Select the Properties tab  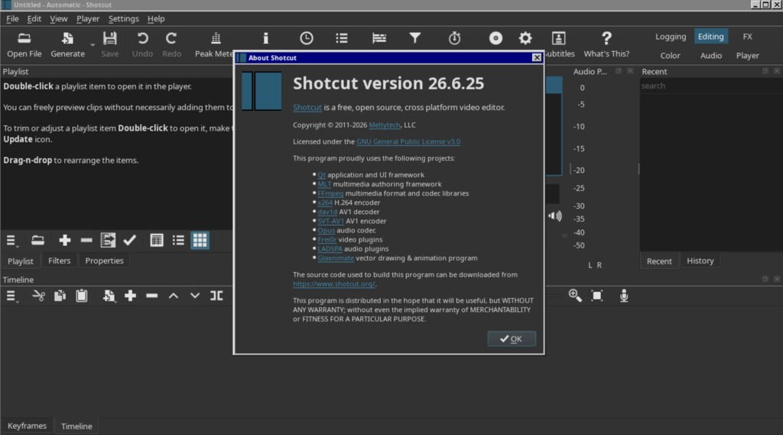(x=104, y=261)
